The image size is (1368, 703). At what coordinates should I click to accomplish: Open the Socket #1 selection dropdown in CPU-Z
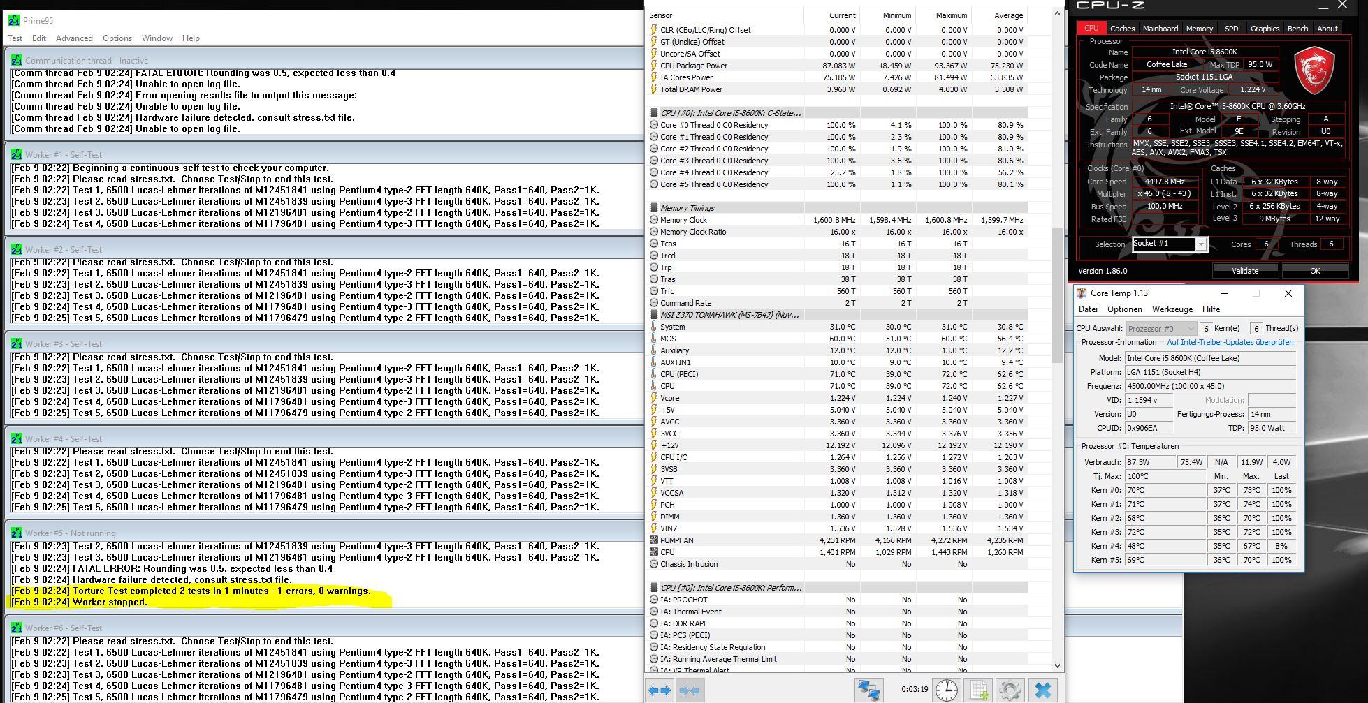point(1200,244)
